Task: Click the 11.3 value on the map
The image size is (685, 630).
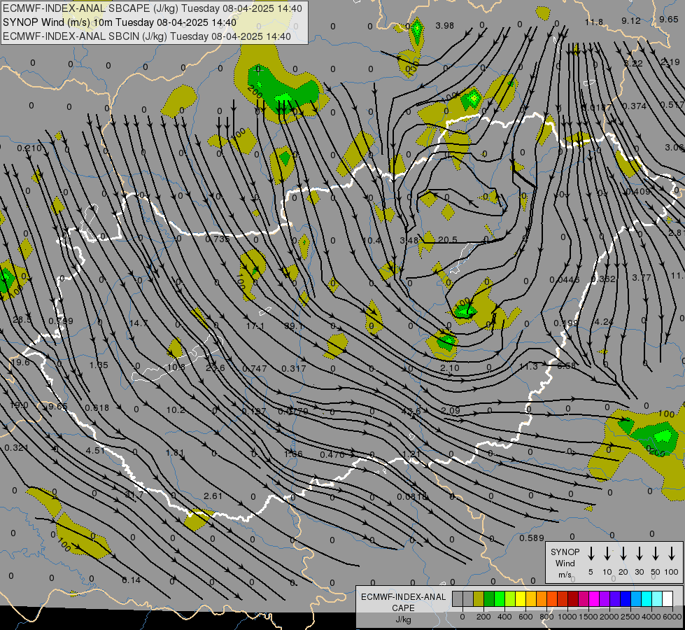Action: coord(528,366)
